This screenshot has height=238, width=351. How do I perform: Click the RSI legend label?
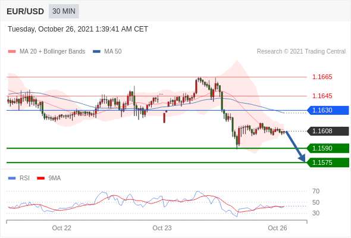tap(24, 178)
